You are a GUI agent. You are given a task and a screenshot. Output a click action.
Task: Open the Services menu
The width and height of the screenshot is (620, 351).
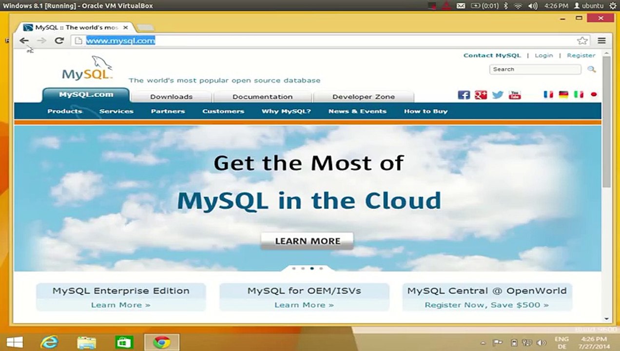(116, 111)
